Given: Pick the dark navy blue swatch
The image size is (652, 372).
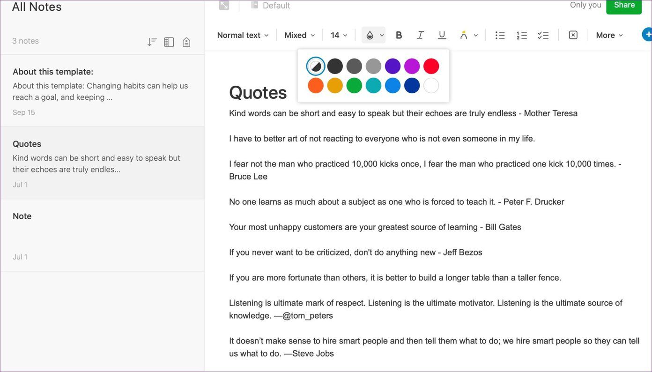Looking at the screenshot, I should (x=412, y=86).
